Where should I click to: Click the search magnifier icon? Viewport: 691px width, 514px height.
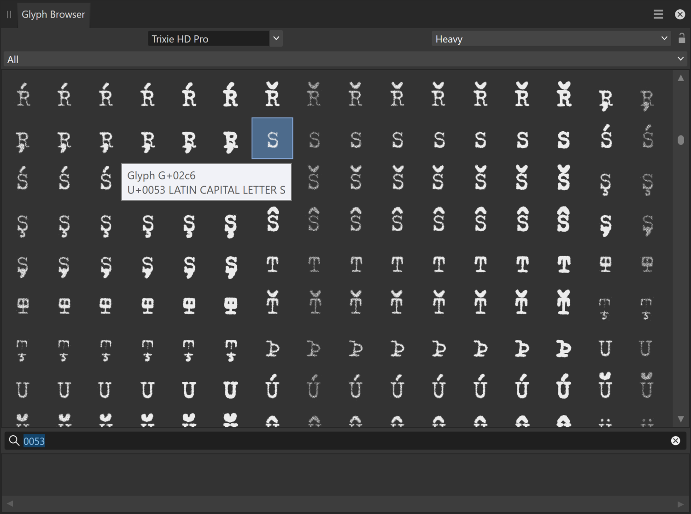pos(13,441)
